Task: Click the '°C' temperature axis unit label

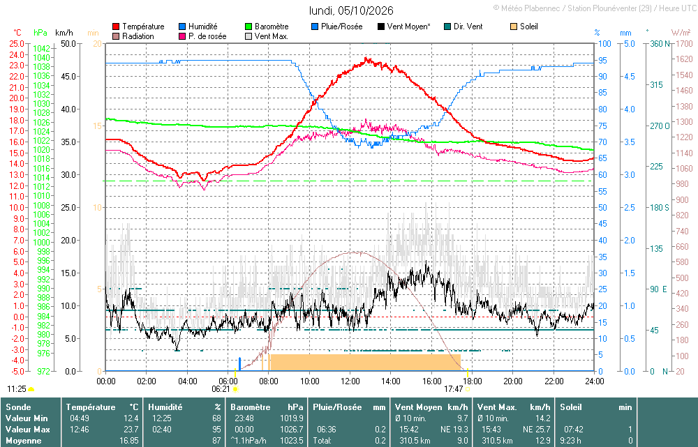Action: pyautogui.click(x=17, y=33)
